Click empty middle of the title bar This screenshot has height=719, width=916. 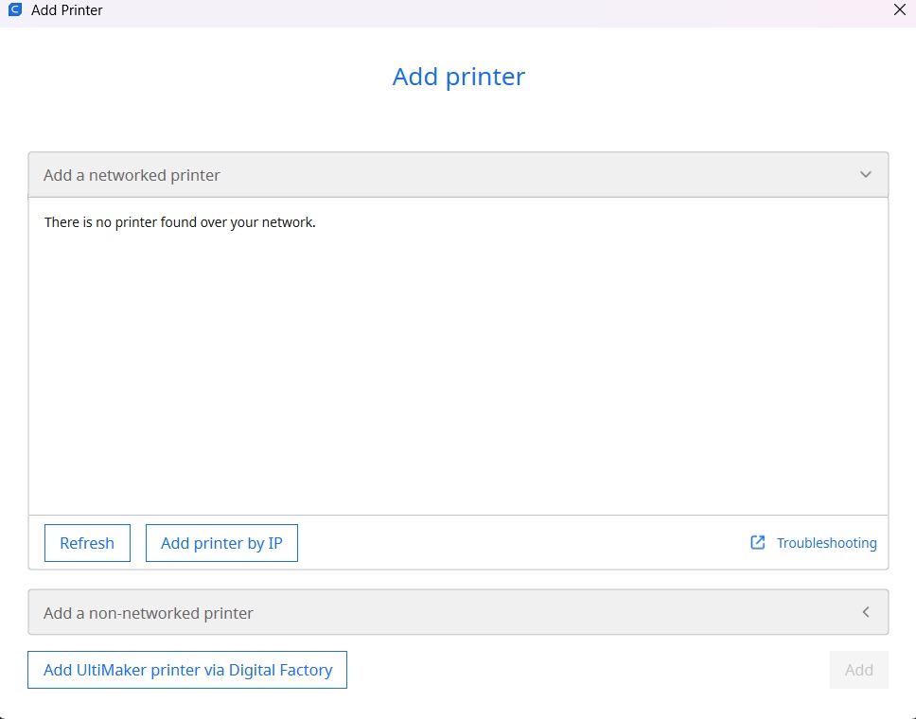click(473, 10)
